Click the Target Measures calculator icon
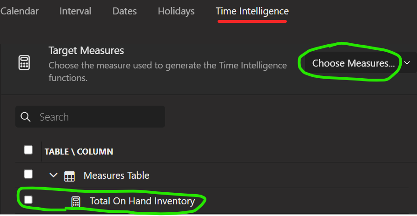Viewport: 417px width, 216px height. tap(24, 63)
